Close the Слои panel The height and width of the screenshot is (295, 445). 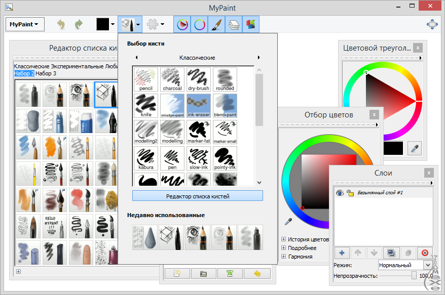(429, 173)
